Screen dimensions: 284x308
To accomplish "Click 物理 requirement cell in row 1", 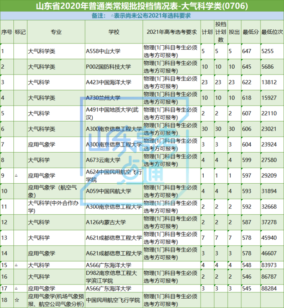I will [x=172, y=51].
